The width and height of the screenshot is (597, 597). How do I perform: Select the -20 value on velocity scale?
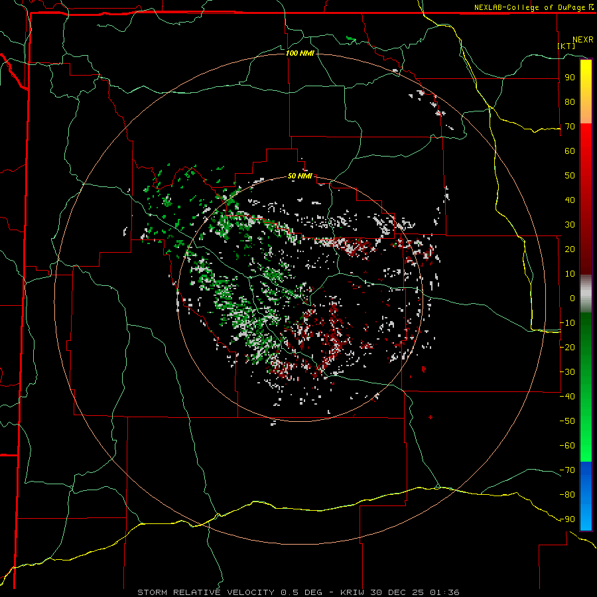pos(567,347)
